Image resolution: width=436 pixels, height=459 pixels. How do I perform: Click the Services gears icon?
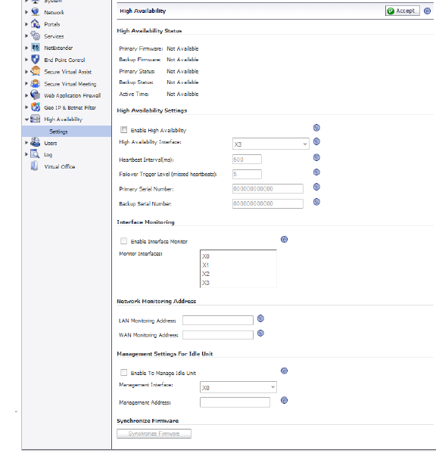(x=35, y=36)
